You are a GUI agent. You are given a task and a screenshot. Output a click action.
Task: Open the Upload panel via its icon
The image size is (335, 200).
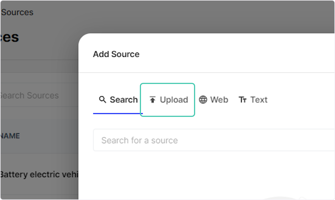152,100
